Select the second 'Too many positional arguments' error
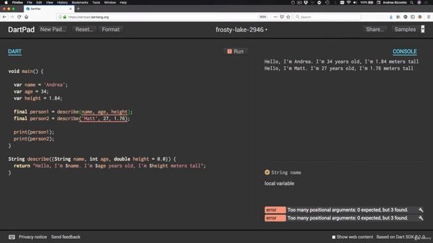This screenshot has width=433, height=243. 344,218
